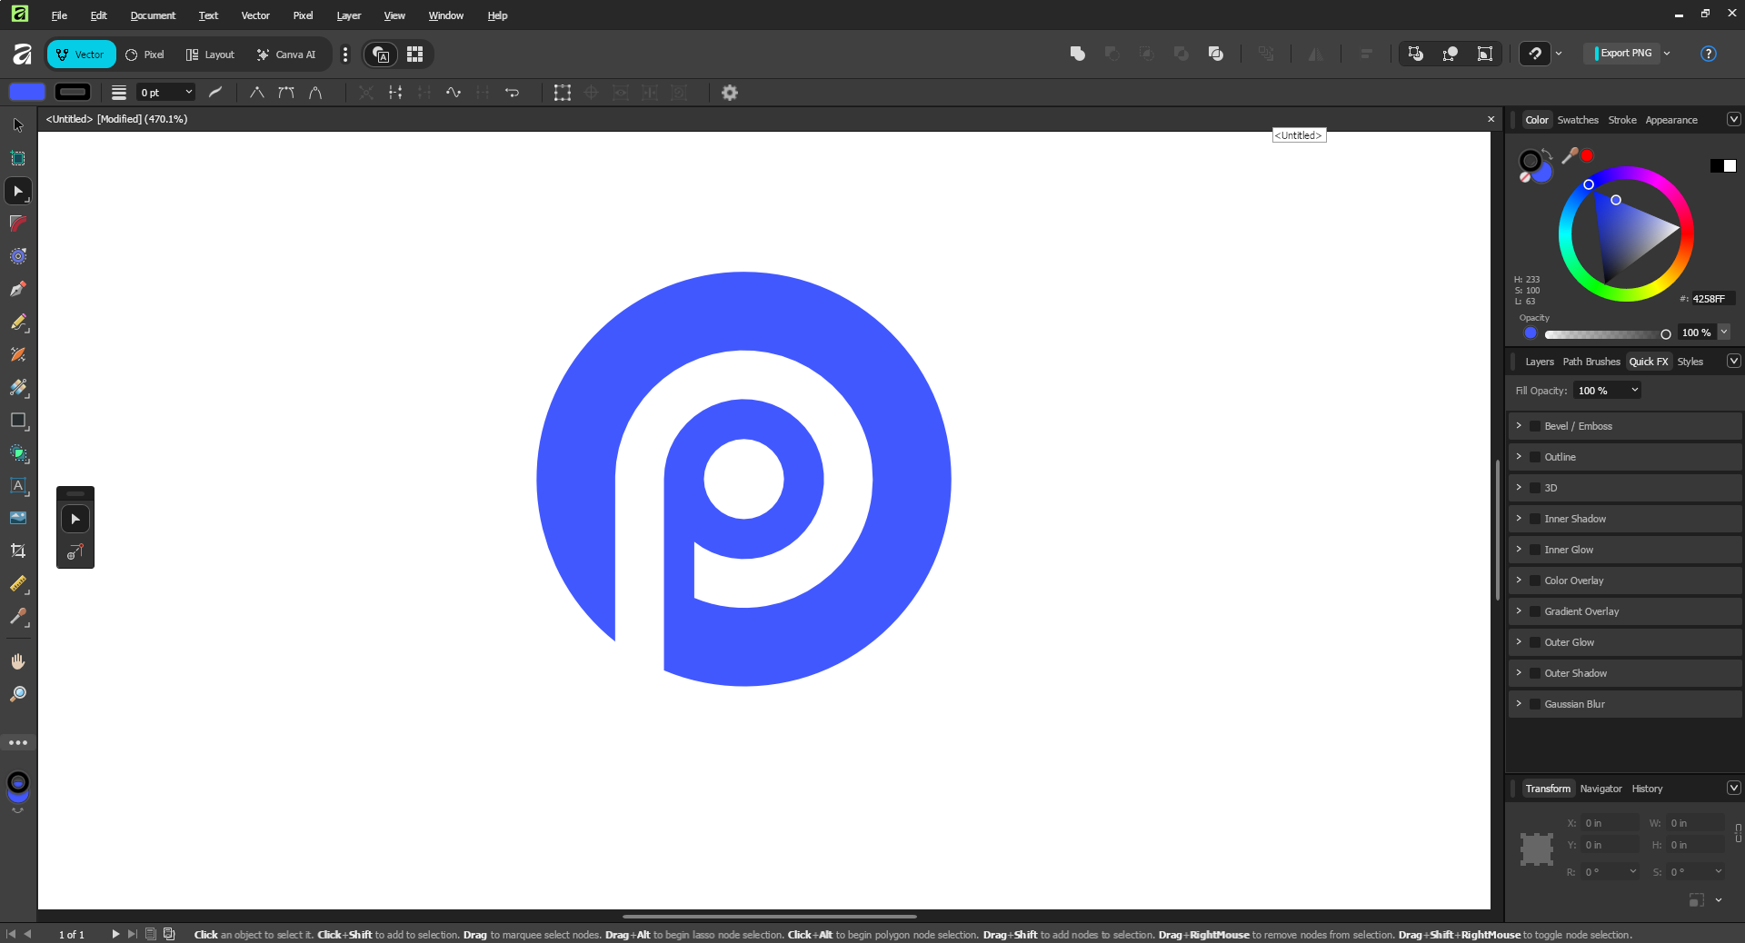Switch to the Swatches tab
1745x943 pixels.
(x=1577, y=120)
